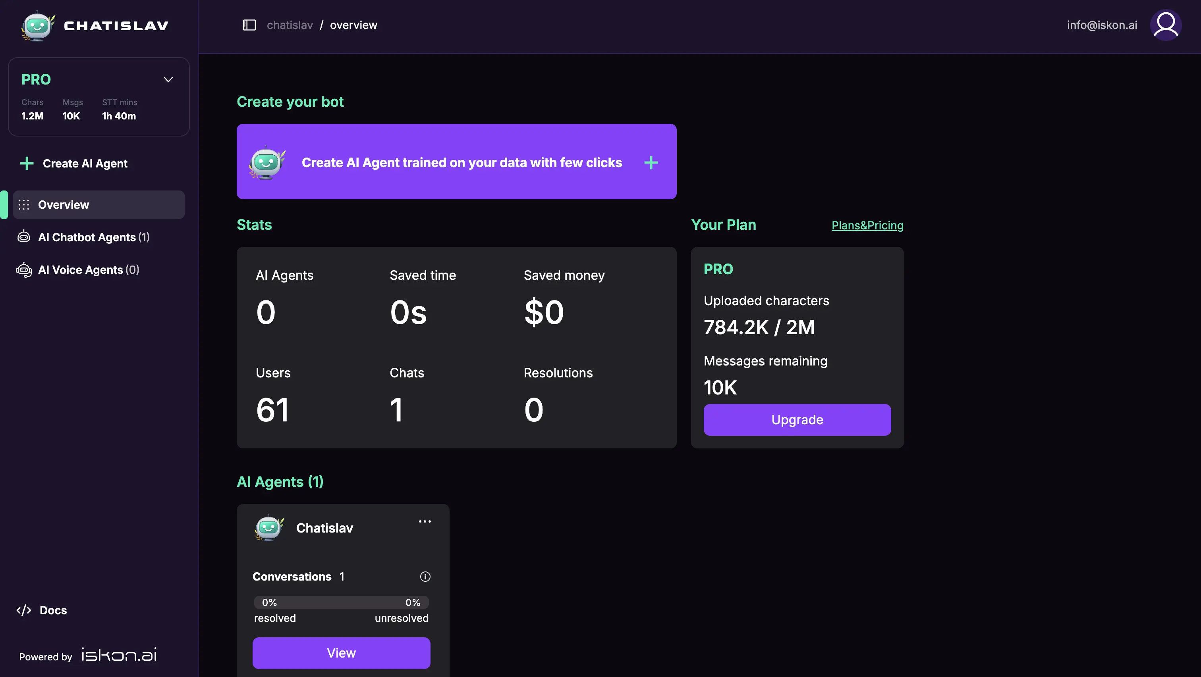Open AI Chatbot Agents (1) section
Screen dimensions: 1201x677
pyautogui.click(x=94, y=237)
